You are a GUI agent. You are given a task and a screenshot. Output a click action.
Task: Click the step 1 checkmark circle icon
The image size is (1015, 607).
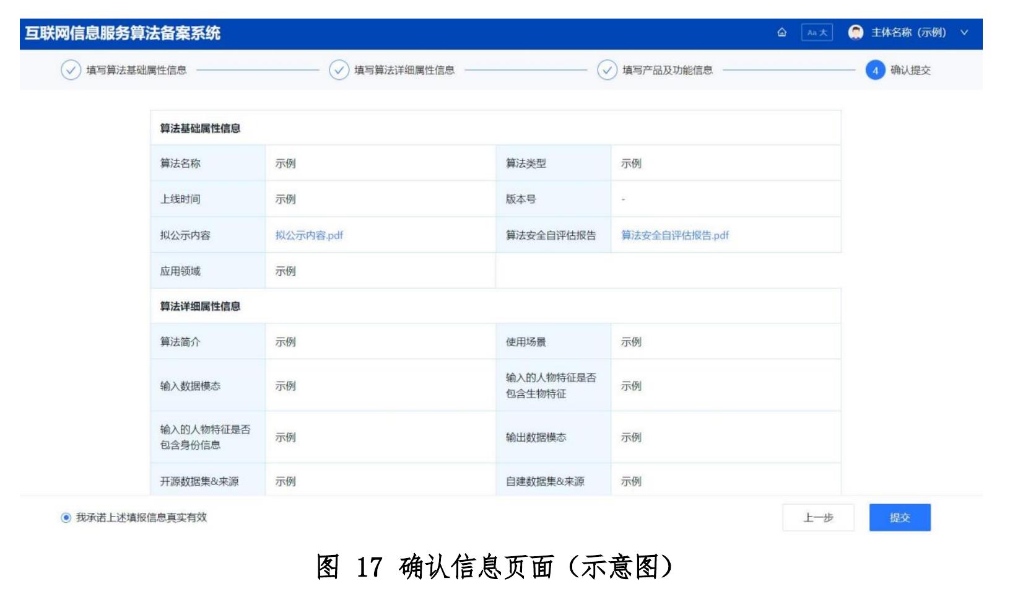click(x=71, y=70)
